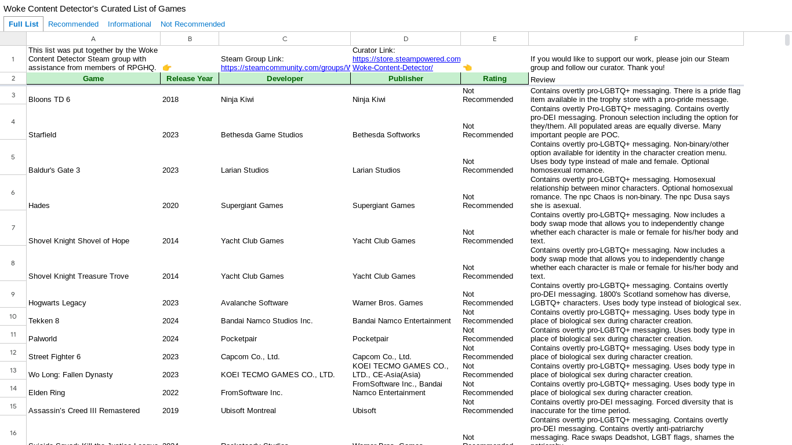The width and height of the screenshot is (792, 445).
Task: Click the list description in cell A1
Action: click(x=93, y=59)
